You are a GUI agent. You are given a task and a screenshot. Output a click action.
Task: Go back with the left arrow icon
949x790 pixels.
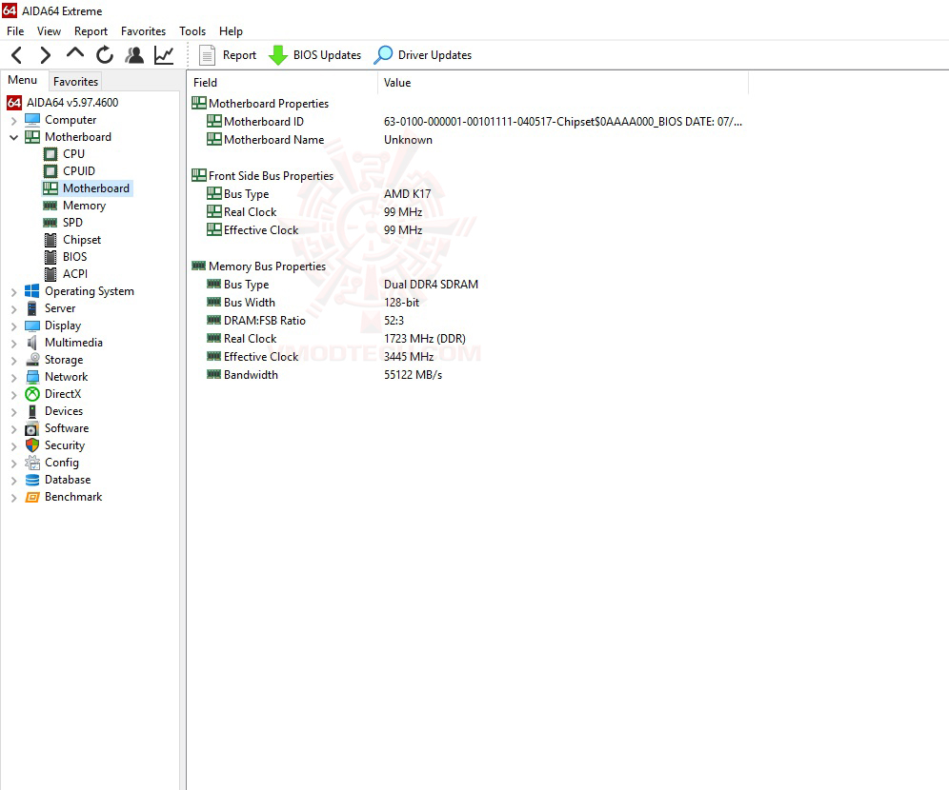(17, 55)
